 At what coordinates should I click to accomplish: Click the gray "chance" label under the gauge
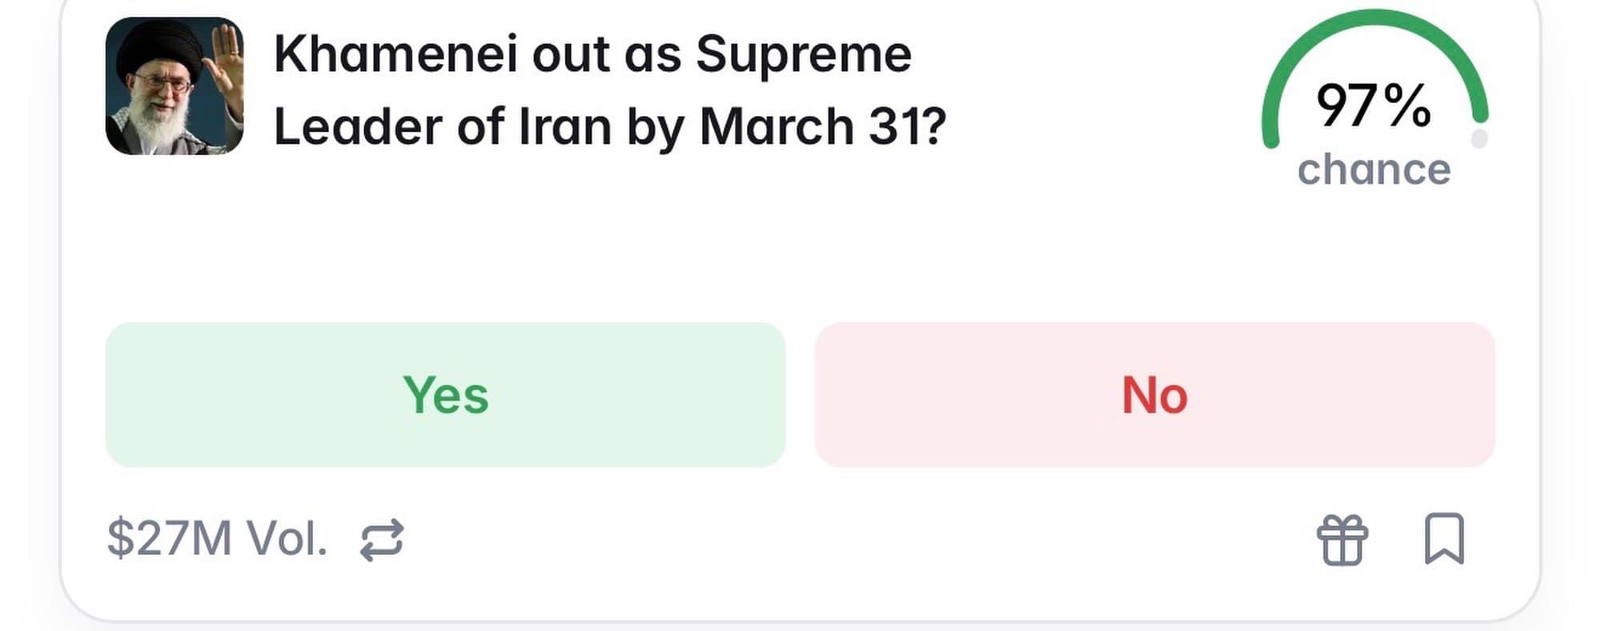(x=1374, y=170)
